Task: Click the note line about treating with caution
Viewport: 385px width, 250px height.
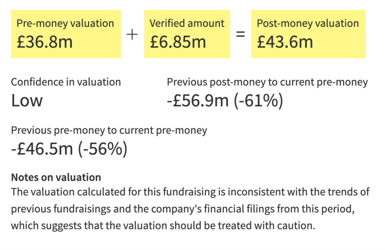Action: 163,226
